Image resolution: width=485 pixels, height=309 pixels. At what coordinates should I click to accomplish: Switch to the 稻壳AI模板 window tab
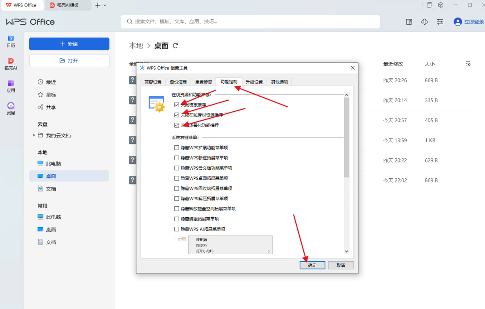pyautogui.click(x=68, y=5)
